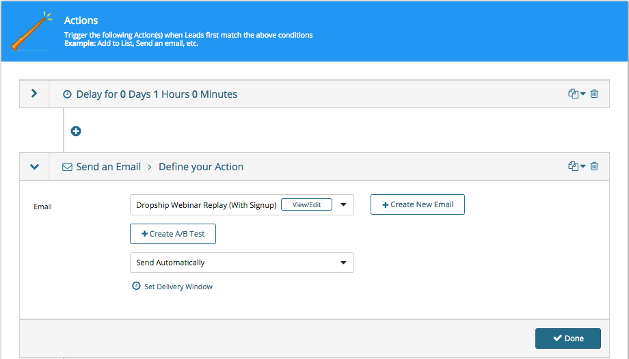Click Create New Email button
The image size is (629, 359).
(x=418, y=204)
